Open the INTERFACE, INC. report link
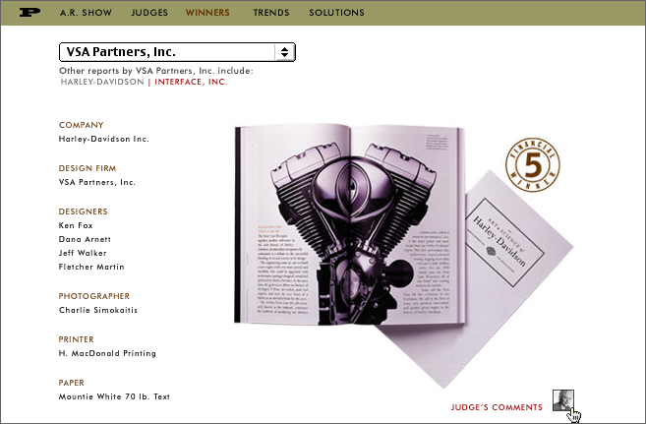 [191, 82]
